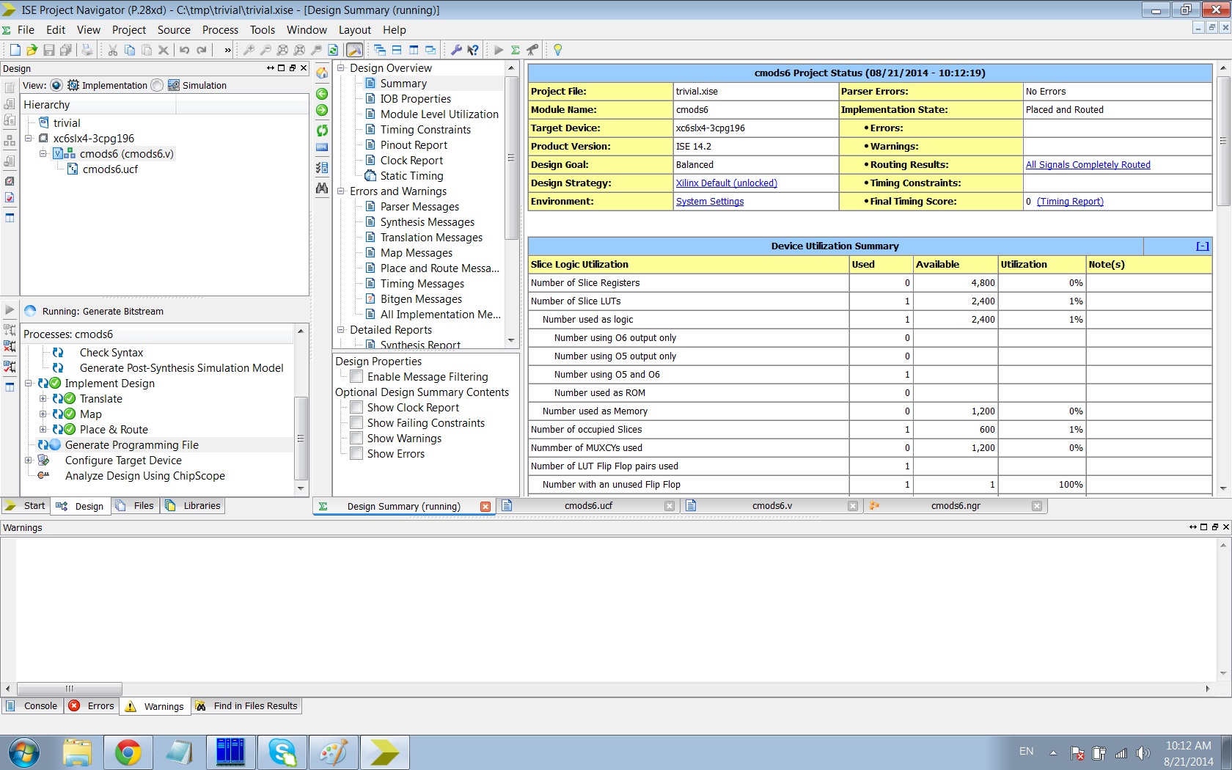Click the wrench settings icon in toolbar
The width and height of the screenshot is (1232, 770).
click(x=455, y=50)
